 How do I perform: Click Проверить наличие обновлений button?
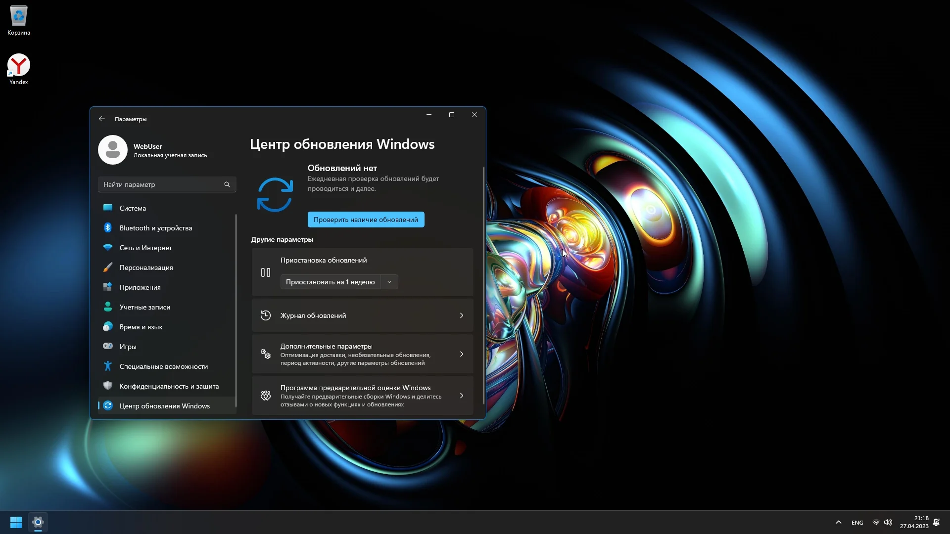point(366,220)
